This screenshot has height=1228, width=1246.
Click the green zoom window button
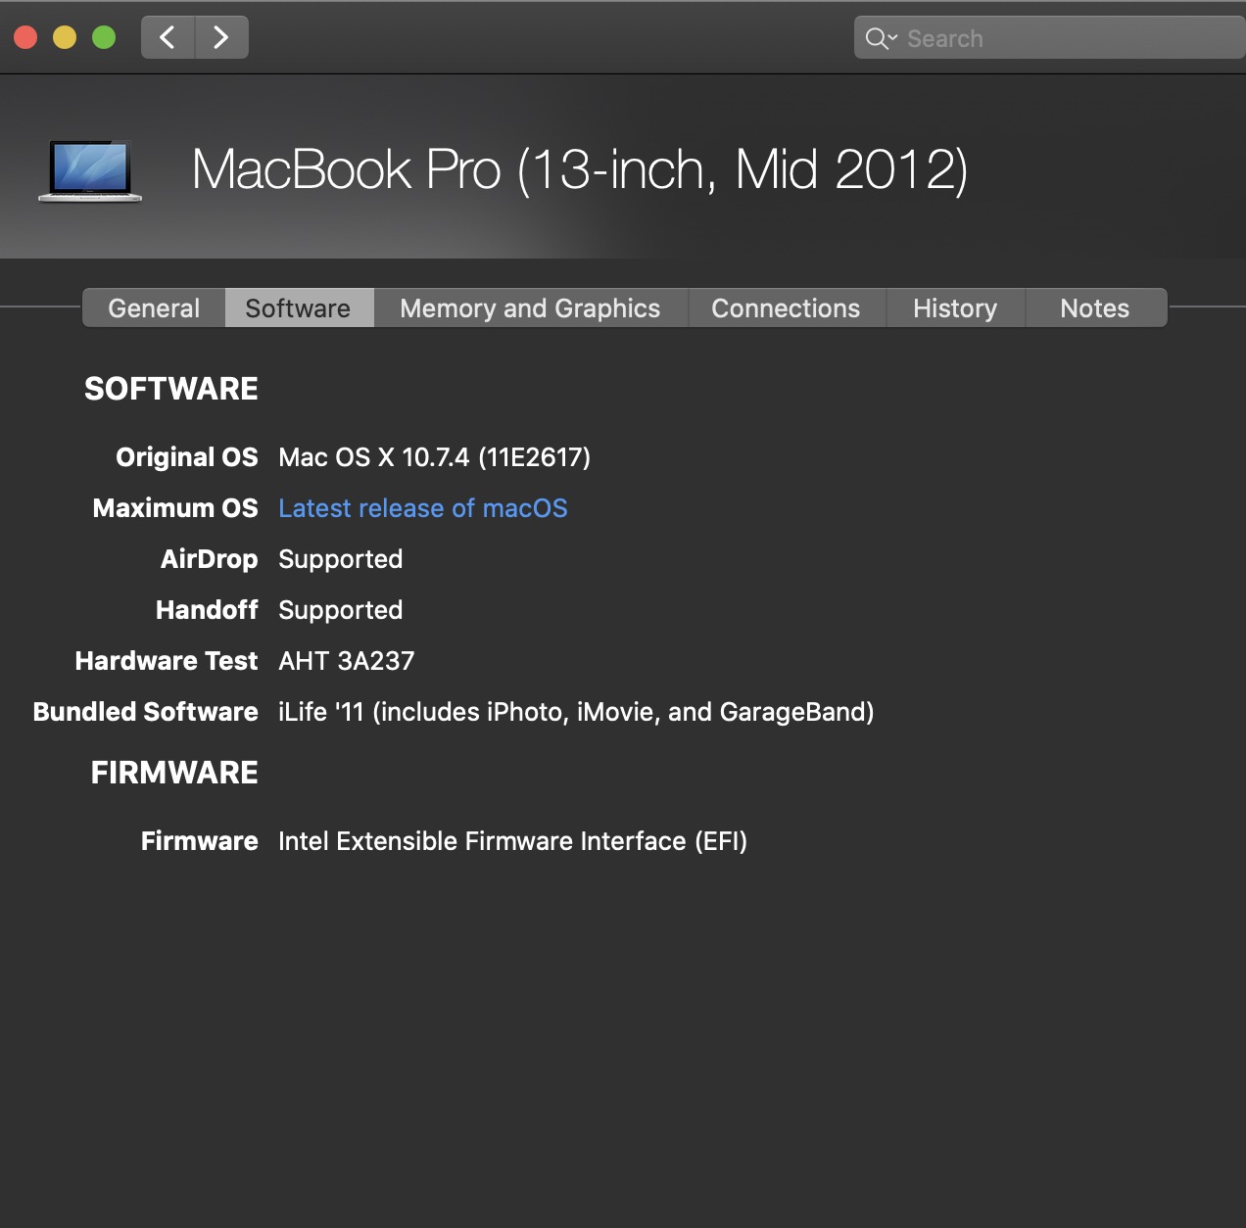104,38
